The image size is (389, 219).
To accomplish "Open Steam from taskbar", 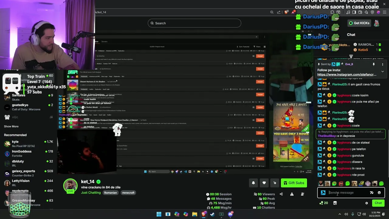I will (212, 214).
